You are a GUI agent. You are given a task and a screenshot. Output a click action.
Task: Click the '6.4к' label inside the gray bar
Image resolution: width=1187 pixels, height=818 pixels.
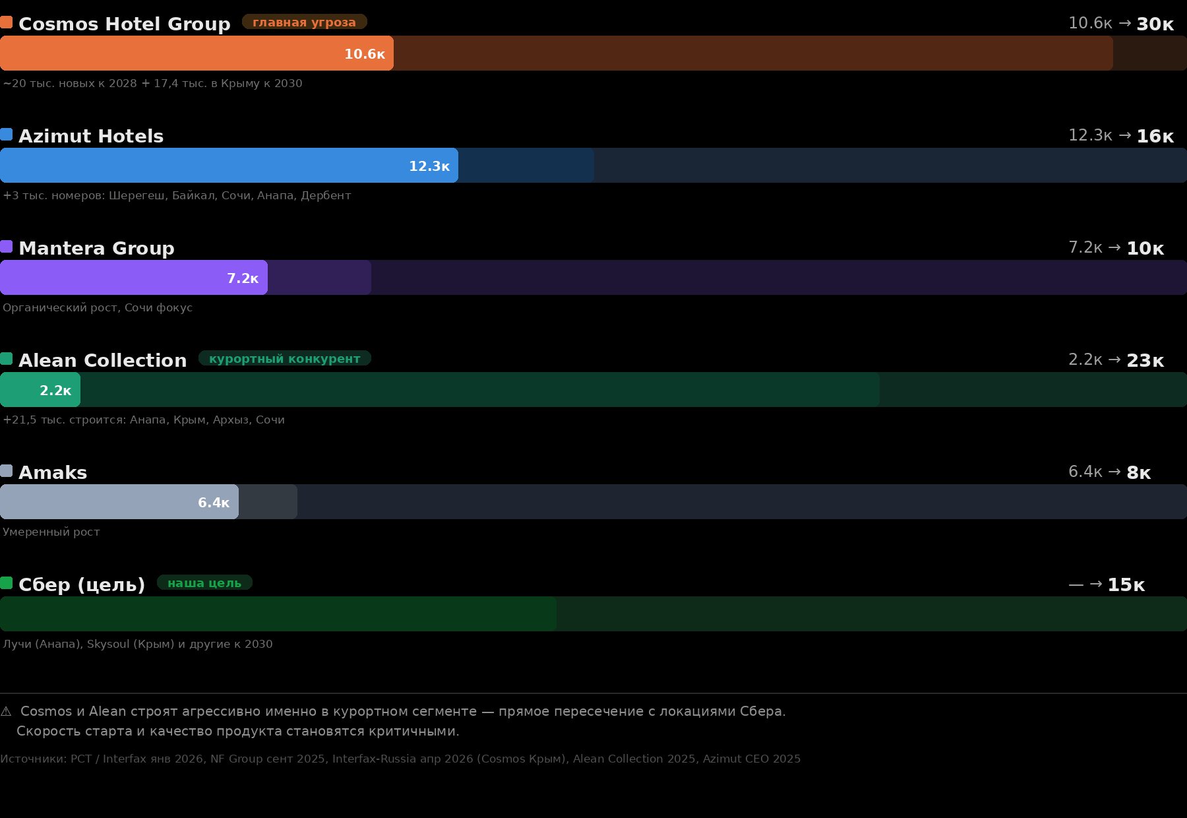(214, 503)
